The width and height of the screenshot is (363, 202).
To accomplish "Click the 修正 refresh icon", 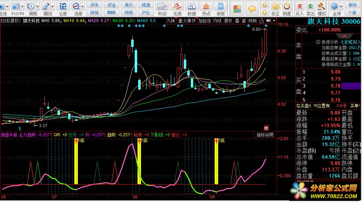I will (275, 6).
